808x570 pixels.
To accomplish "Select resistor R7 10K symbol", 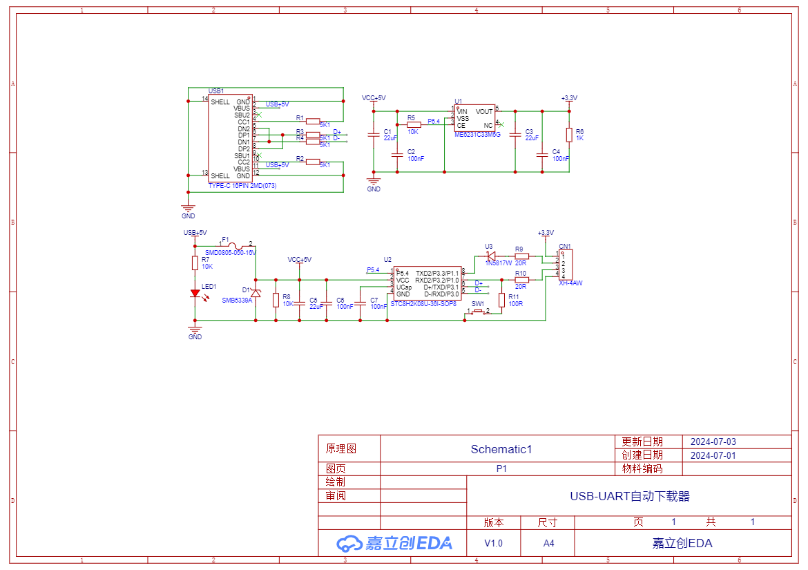I will [x=195, y=263].
